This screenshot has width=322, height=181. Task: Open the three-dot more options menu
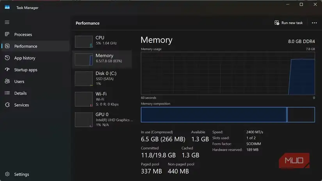[x=314, y=23]
